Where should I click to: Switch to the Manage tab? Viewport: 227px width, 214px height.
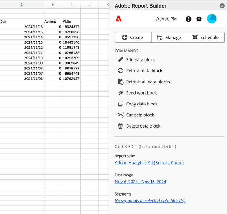[169, 38]
